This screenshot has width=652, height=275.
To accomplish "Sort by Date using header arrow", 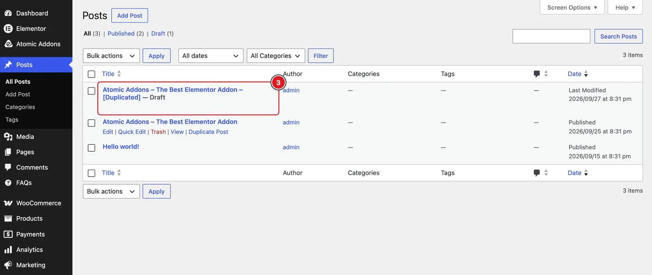I will click(586, 74).
